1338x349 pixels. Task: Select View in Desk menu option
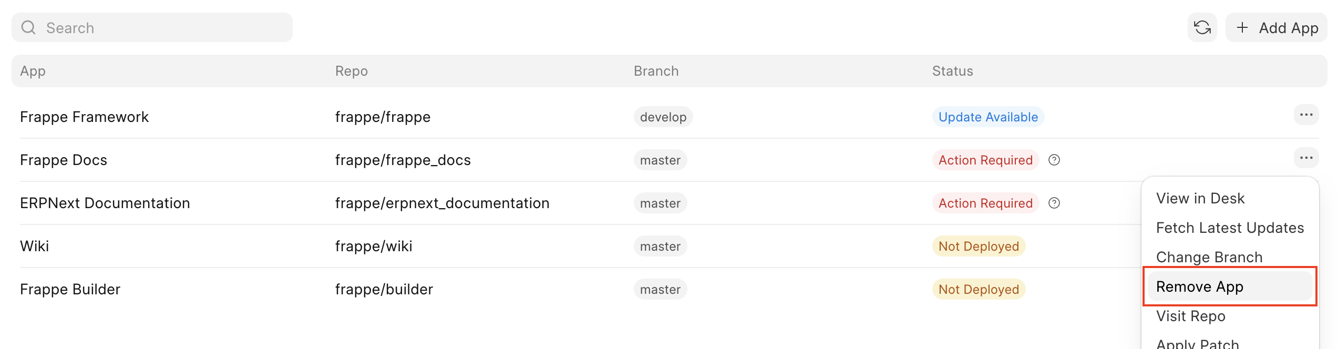[x=1200, y=198]
